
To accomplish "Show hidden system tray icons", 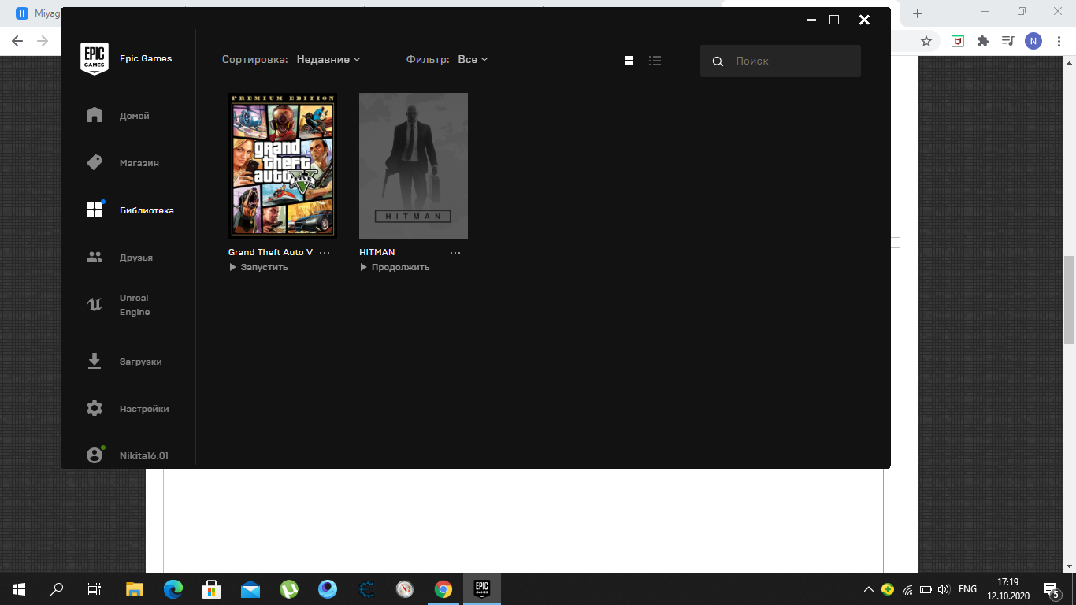I will pyautogui.click(x=869, y=588).
